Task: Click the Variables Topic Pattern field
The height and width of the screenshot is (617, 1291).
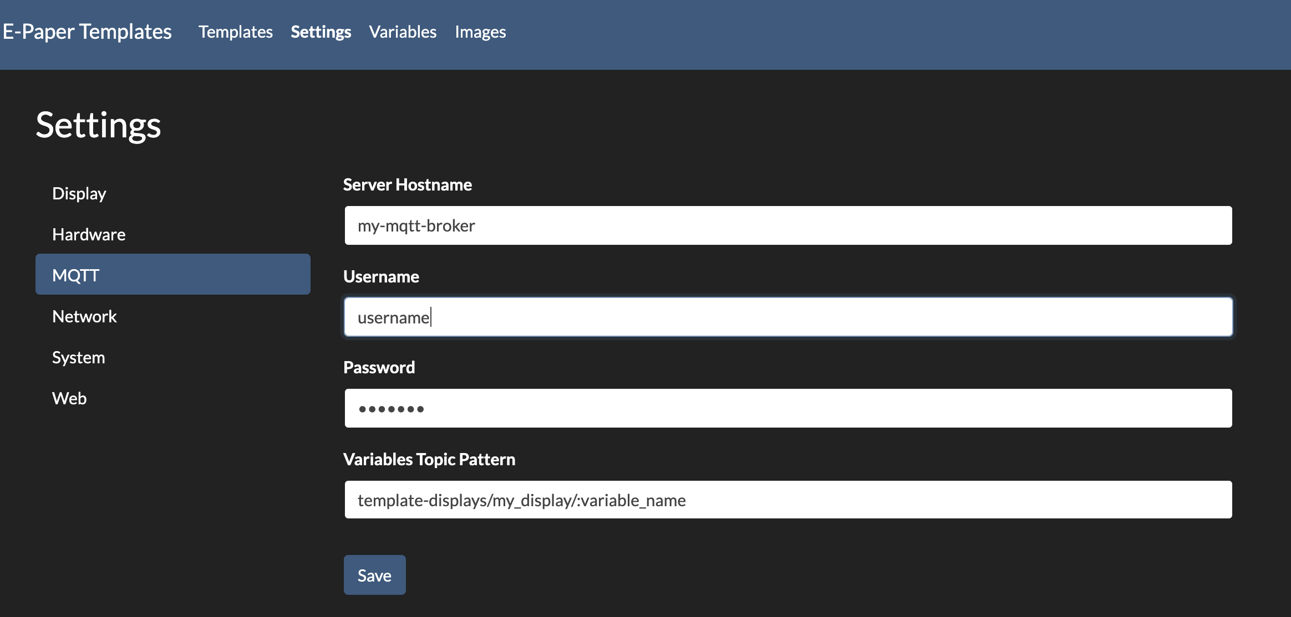Action: [x=788, y=500]
